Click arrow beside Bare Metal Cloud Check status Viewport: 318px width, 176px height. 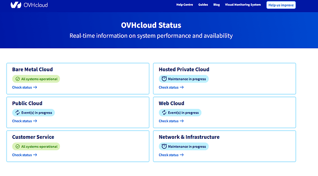[x=35, y=87]
